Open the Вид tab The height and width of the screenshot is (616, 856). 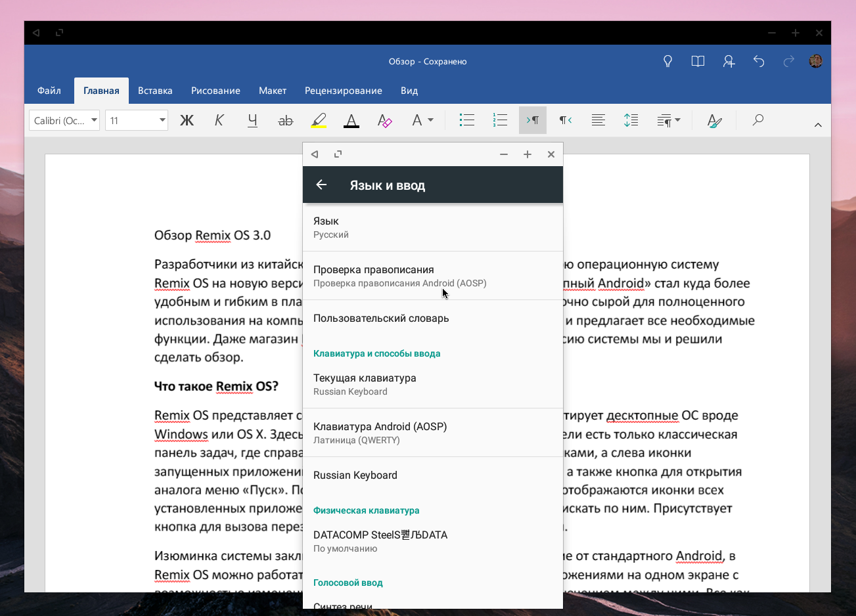(x=409, y=91)
